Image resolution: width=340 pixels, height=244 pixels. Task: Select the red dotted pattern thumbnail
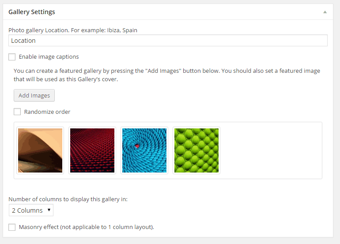[x=92, y=150]
